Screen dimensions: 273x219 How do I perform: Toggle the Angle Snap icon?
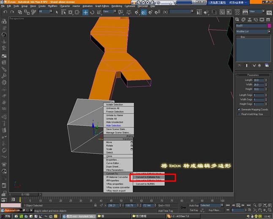[144, 12]
